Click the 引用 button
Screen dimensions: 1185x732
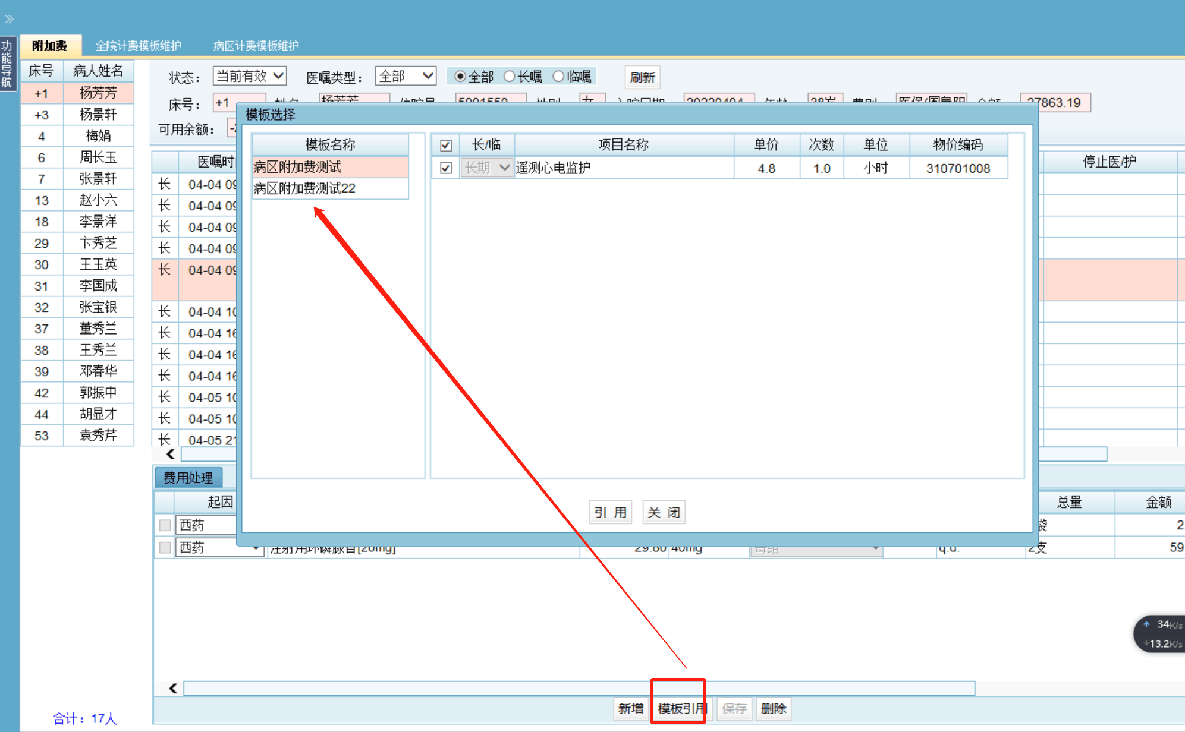point(611,512)
